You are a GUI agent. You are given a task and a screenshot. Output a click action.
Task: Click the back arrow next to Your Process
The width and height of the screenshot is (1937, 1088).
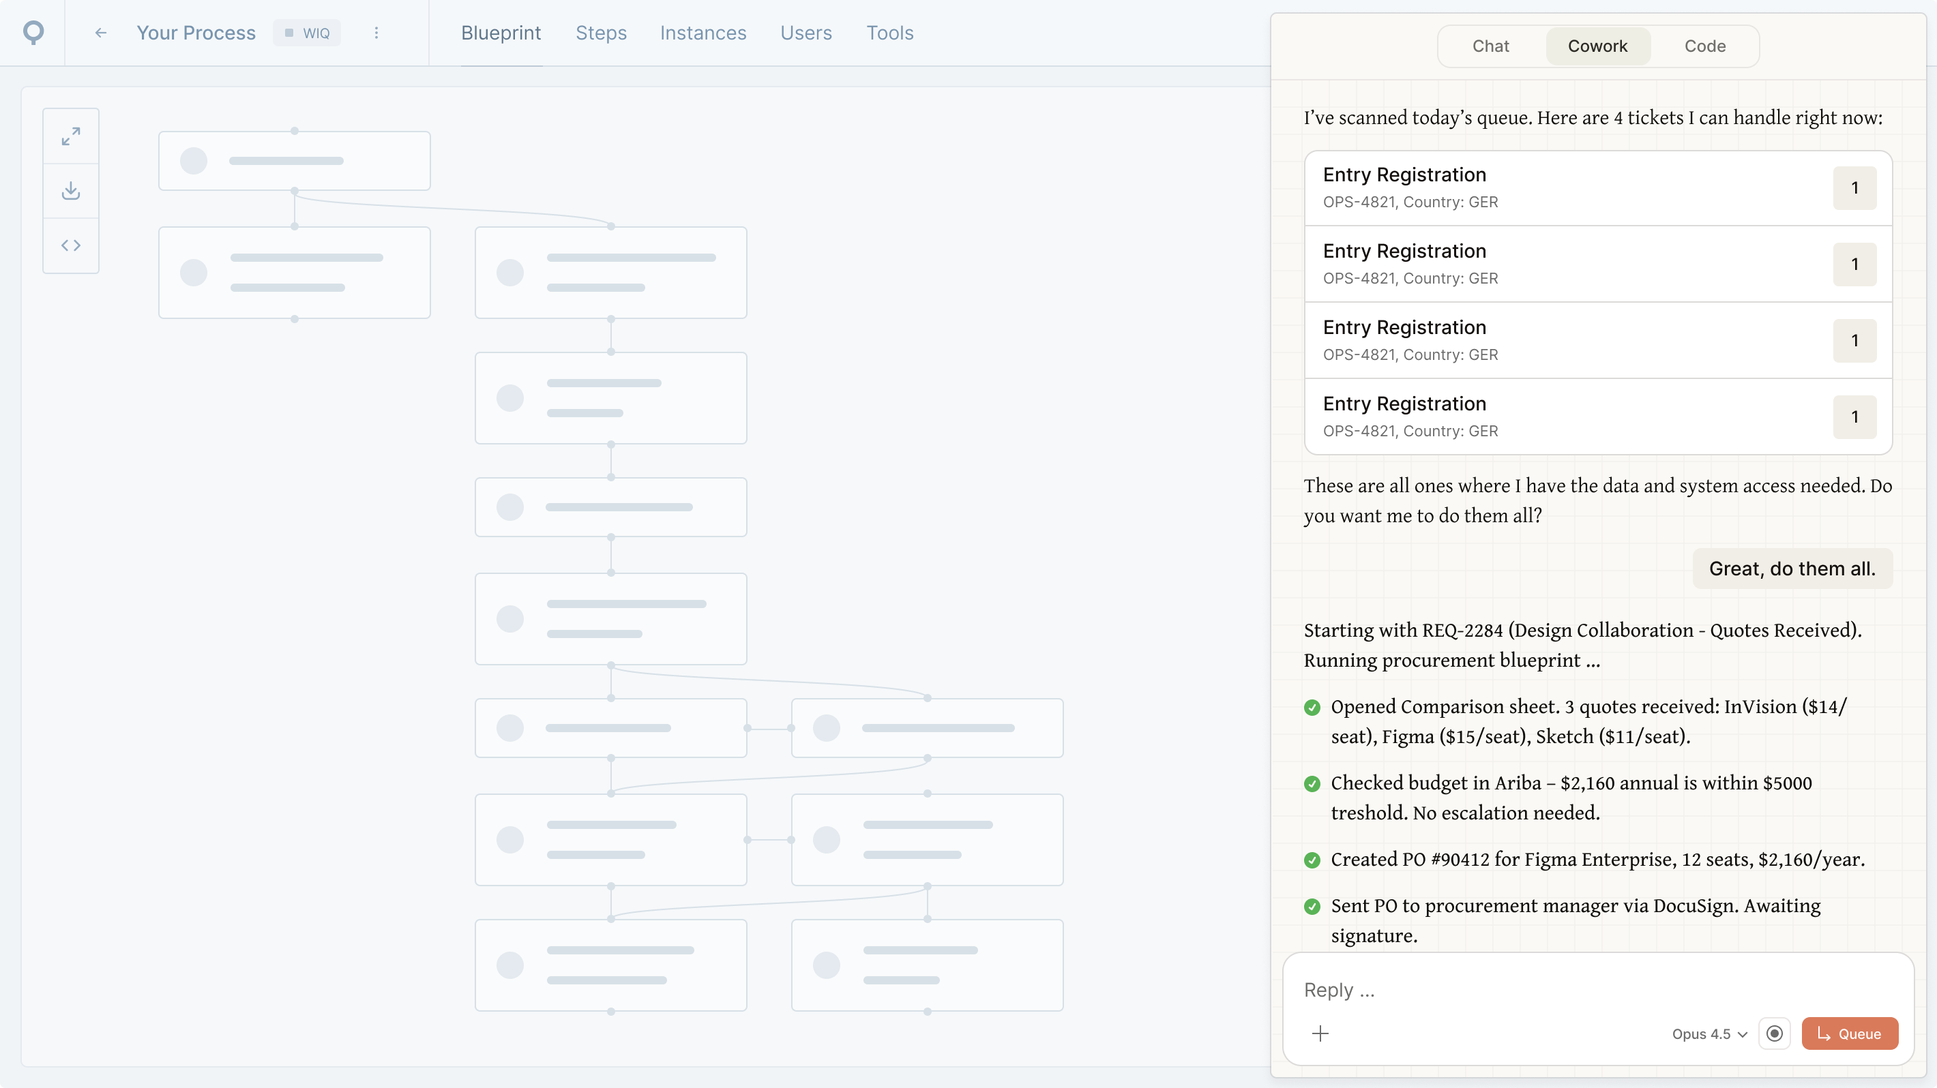click(101, 32)
